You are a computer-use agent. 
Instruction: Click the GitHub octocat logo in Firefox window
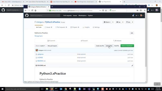point(27,15)
